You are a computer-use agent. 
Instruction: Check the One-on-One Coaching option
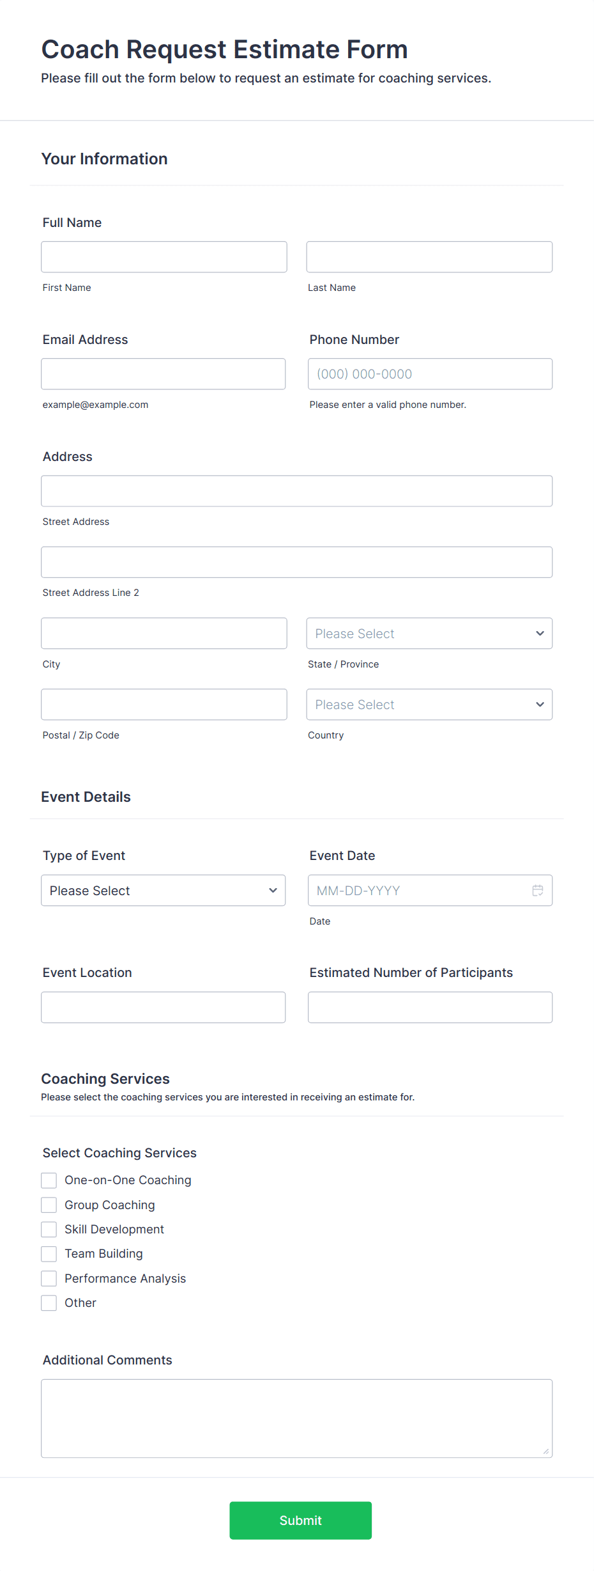click(49, 1180)
